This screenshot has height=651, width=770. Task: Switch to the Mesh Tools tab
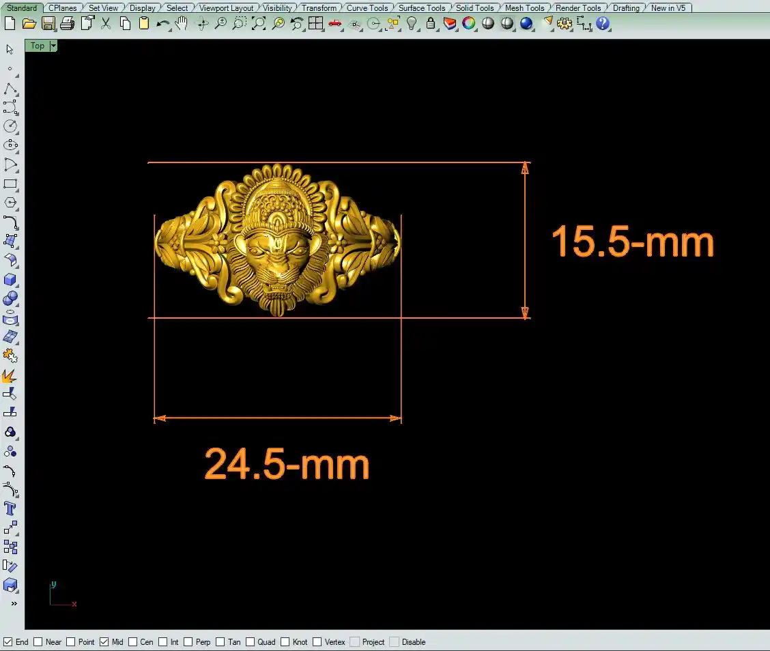click(524, 8)
